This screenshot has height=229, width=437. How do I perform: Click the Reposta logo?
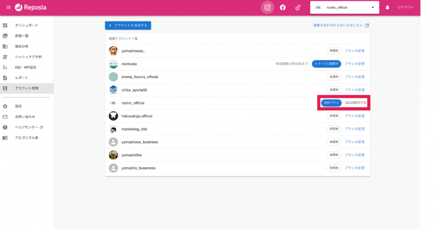tap(30, 8)
